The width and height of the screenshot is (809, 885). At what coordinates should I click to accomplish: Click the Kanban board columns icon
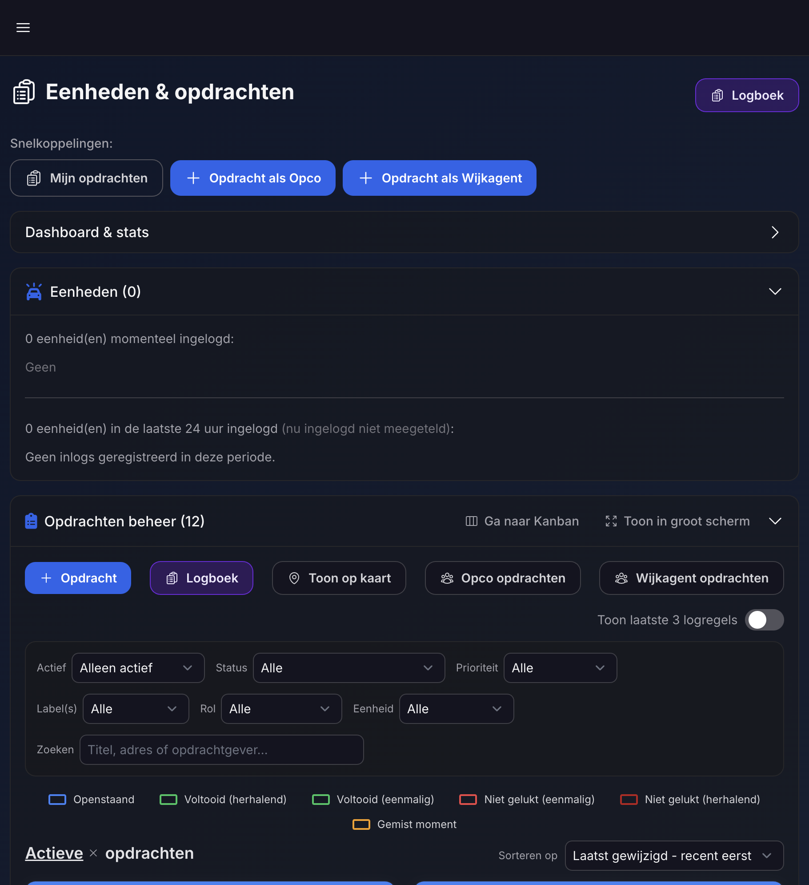(471, 521)
